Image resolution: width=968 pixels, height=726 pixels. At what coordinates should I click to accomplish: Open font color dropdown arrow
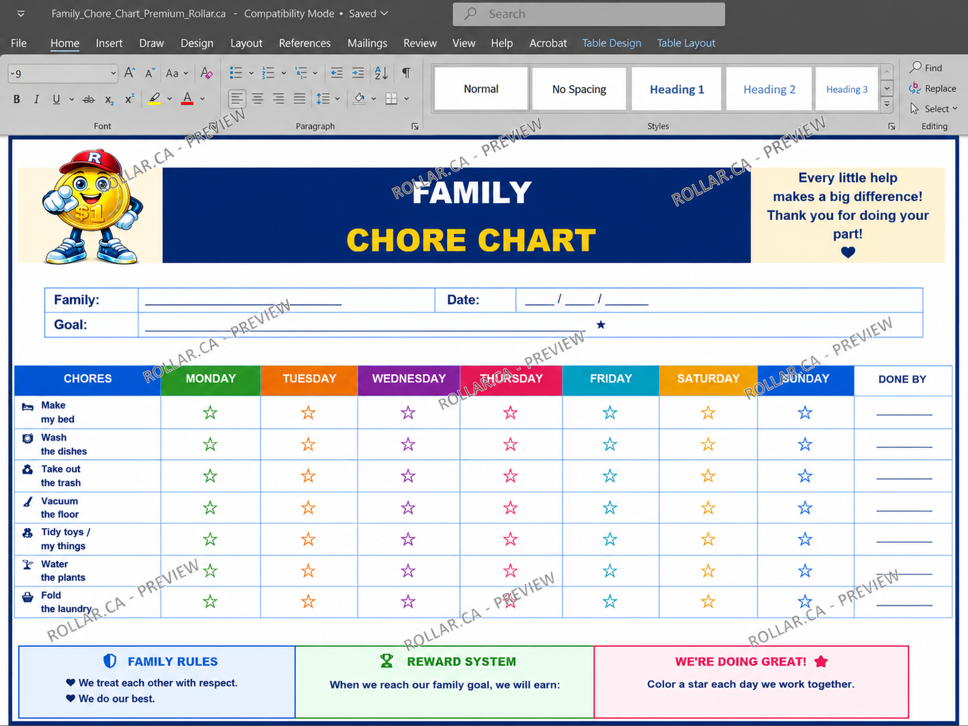pos(202,99)
